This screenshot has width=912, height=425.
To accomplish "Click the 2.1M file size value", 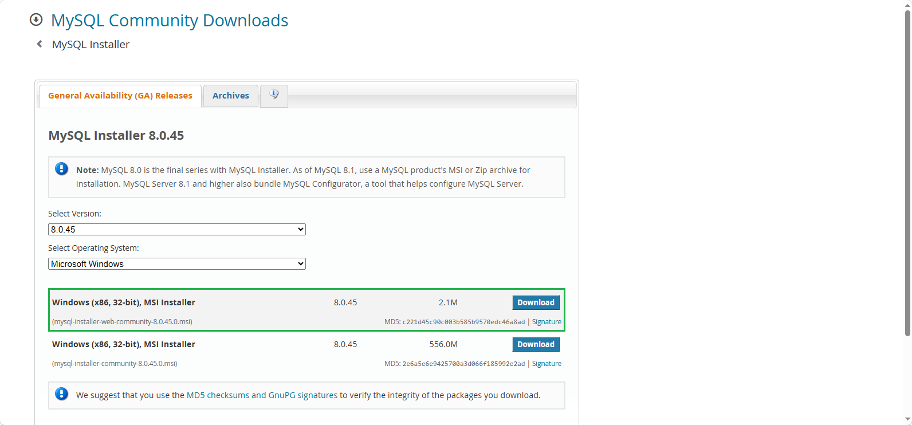I will [448, 302].
